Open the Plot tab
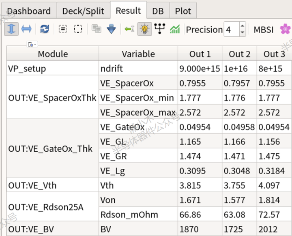The height and width of the screenshot is (236, 292). coord(183,11)
